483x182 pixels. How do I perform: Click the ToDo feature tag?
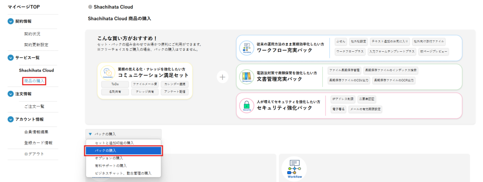point(115,84)
